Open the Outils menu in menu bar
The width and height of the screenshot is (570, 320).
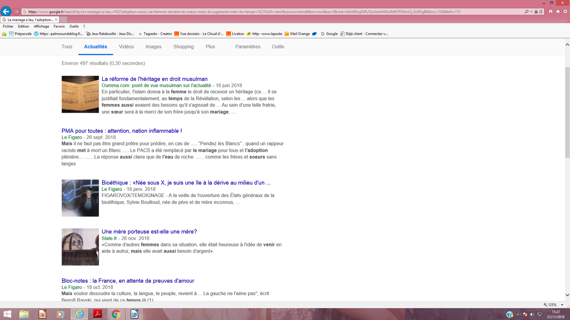pyautogui.click(x=74, y=26)
